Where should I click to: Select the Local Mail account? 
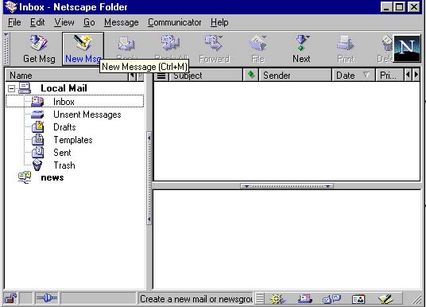coord(64,88)
